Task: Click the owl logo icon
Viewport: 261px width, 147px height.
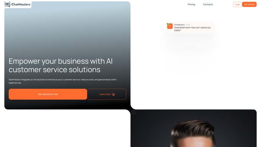Action: 7,4
